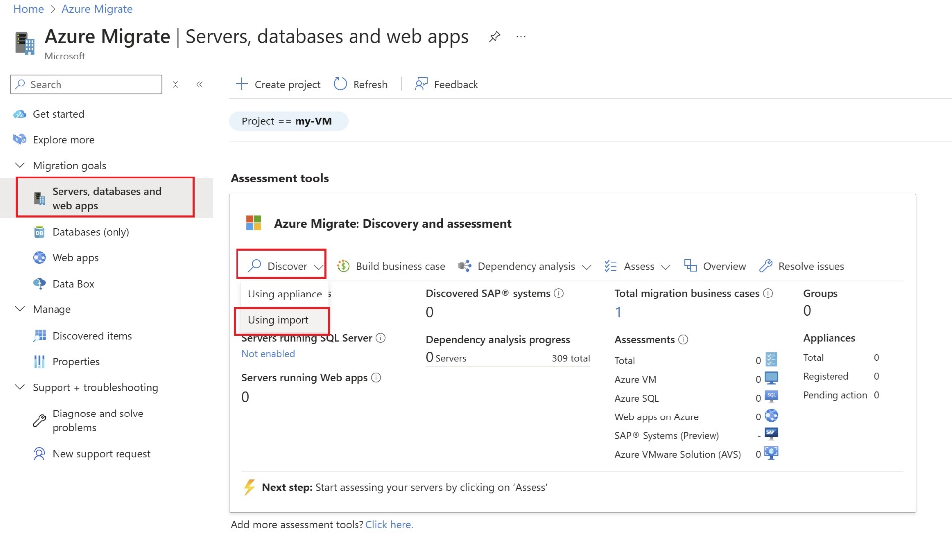This screenshot has width=952, height=535.
Task: Click info icon next to Assessments
Action: point(683,339)
